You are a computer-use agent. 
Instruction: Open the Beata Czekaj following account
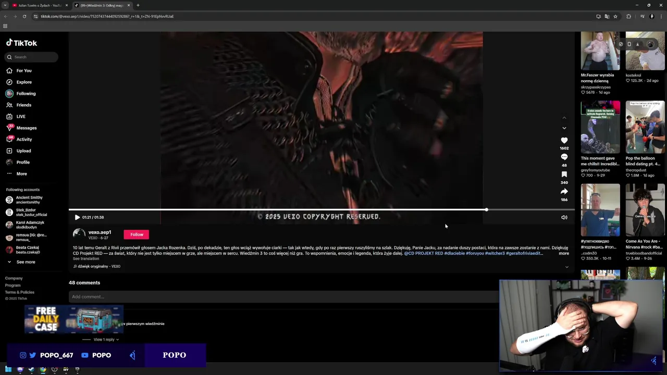[x=23, y=249]
